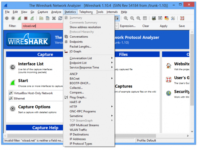This screenshot has height=150, width=199.
Task: Open preferences wrench toolbar icon
Action: (173, 18)
